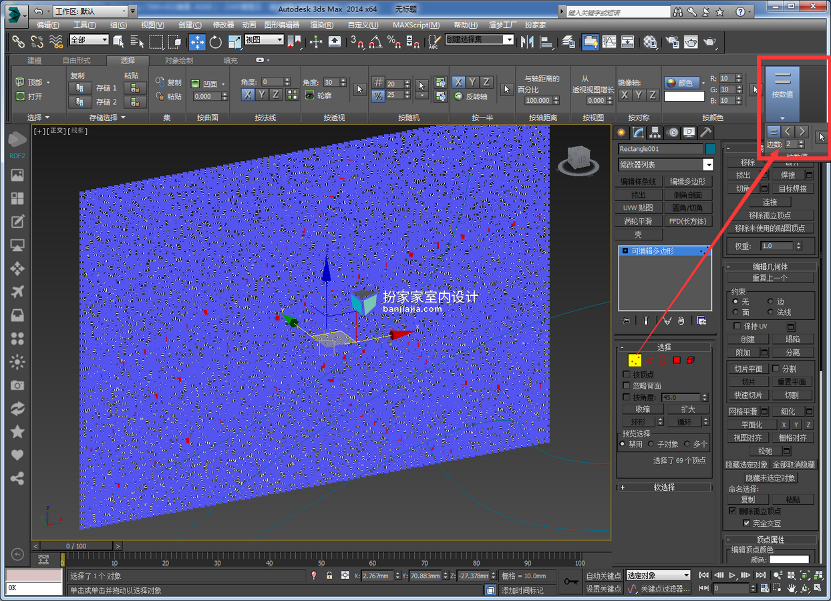Select the Select and Move tool
The image size is (831, 601).
(x=197, y=41)
